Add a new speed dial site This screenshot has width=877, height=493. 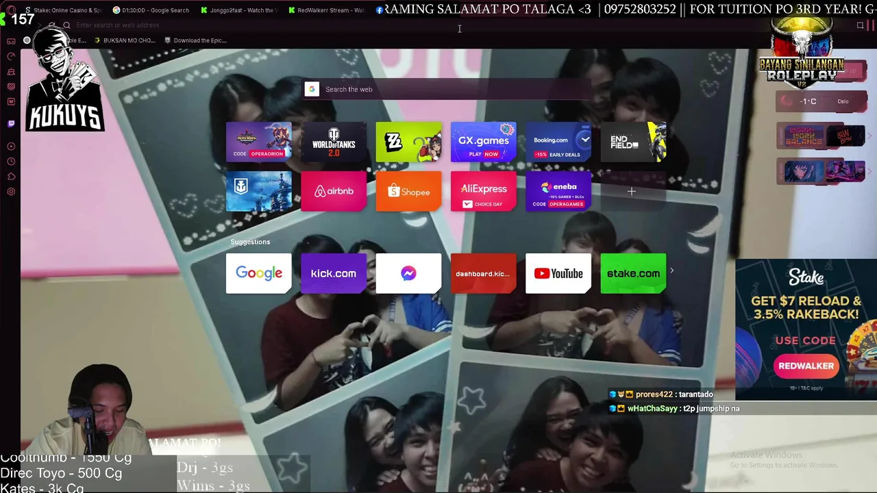click(x=632, y=192)
